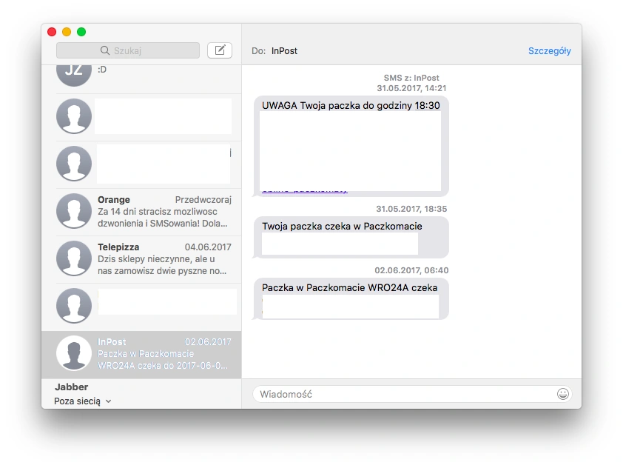Click the 31.05.2017, 18:35 timestamp
Screen dimensions: 623x468
[x=411, y=209]
